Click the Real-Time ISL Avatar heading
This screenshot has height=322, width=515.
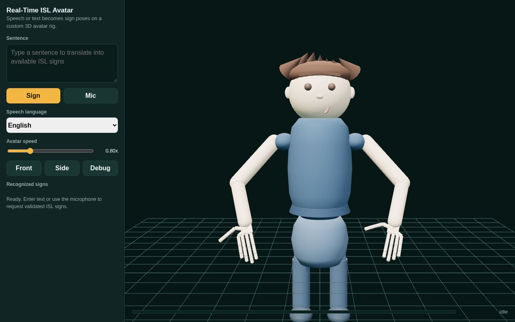click(x=40, y=10)
